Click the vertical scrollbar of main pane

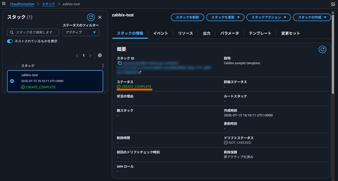[x=333, y=54]
